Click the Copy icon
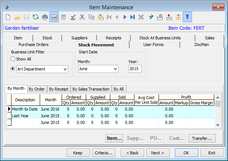The height and width of the screenshot is (161, 228). pos(91,17)
